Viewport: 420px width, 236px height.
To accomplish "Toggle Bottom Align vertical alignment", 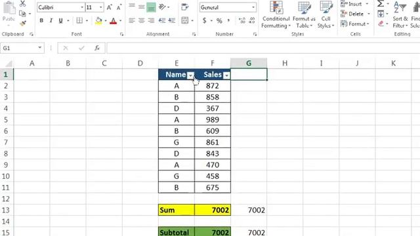I will coord(151,7).
